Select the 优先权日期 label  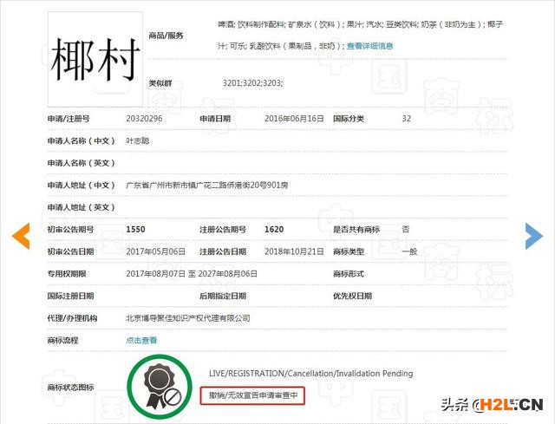[x=352, y=296]
